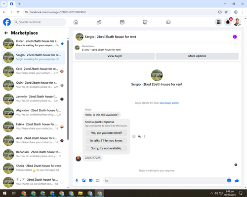The width and height of the screenshot is (247, 197).
Task: Click the attach photo icon in composer
Action: coord(84,181)
